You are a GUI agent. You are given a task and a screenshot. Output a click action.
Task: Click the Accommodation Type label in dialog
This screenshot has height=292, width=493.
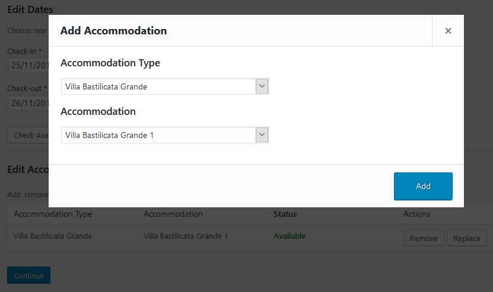pyautogui.click(x=110, y=63)
